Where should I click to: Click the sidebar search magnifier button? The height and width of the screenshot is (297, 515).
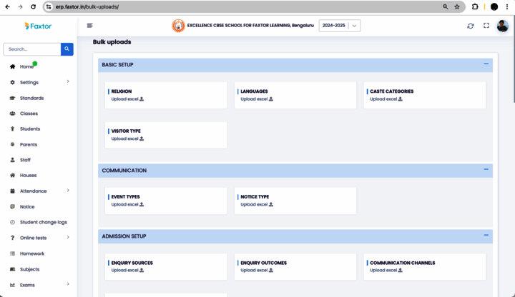tap(67, 49)
